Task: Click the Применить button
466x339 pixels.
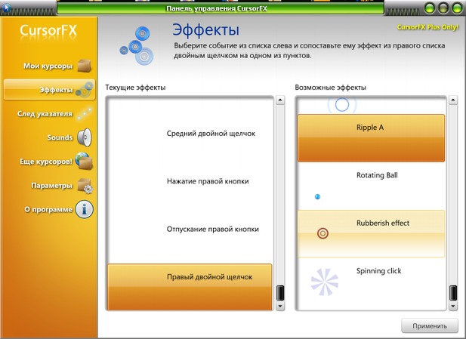Action: (x=430, y=326)
